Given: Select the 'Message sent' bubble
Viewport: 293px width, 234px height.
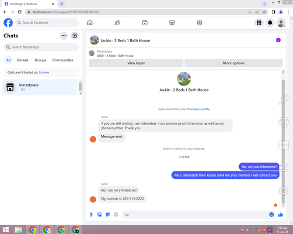Looking at the screenshot, I should point(111,137).
